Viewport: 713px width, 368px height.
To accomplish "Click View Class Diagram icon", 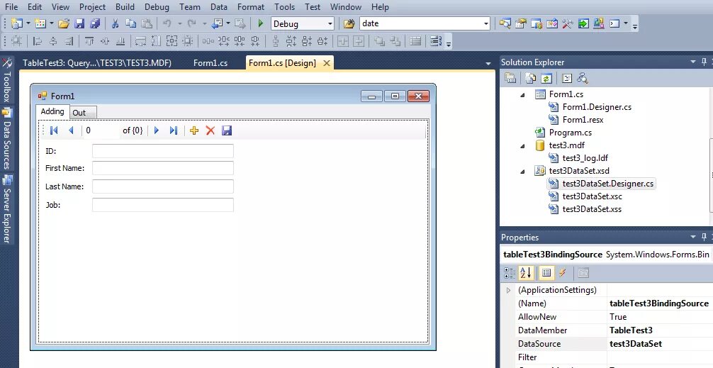I will click(x=583, y=78).
